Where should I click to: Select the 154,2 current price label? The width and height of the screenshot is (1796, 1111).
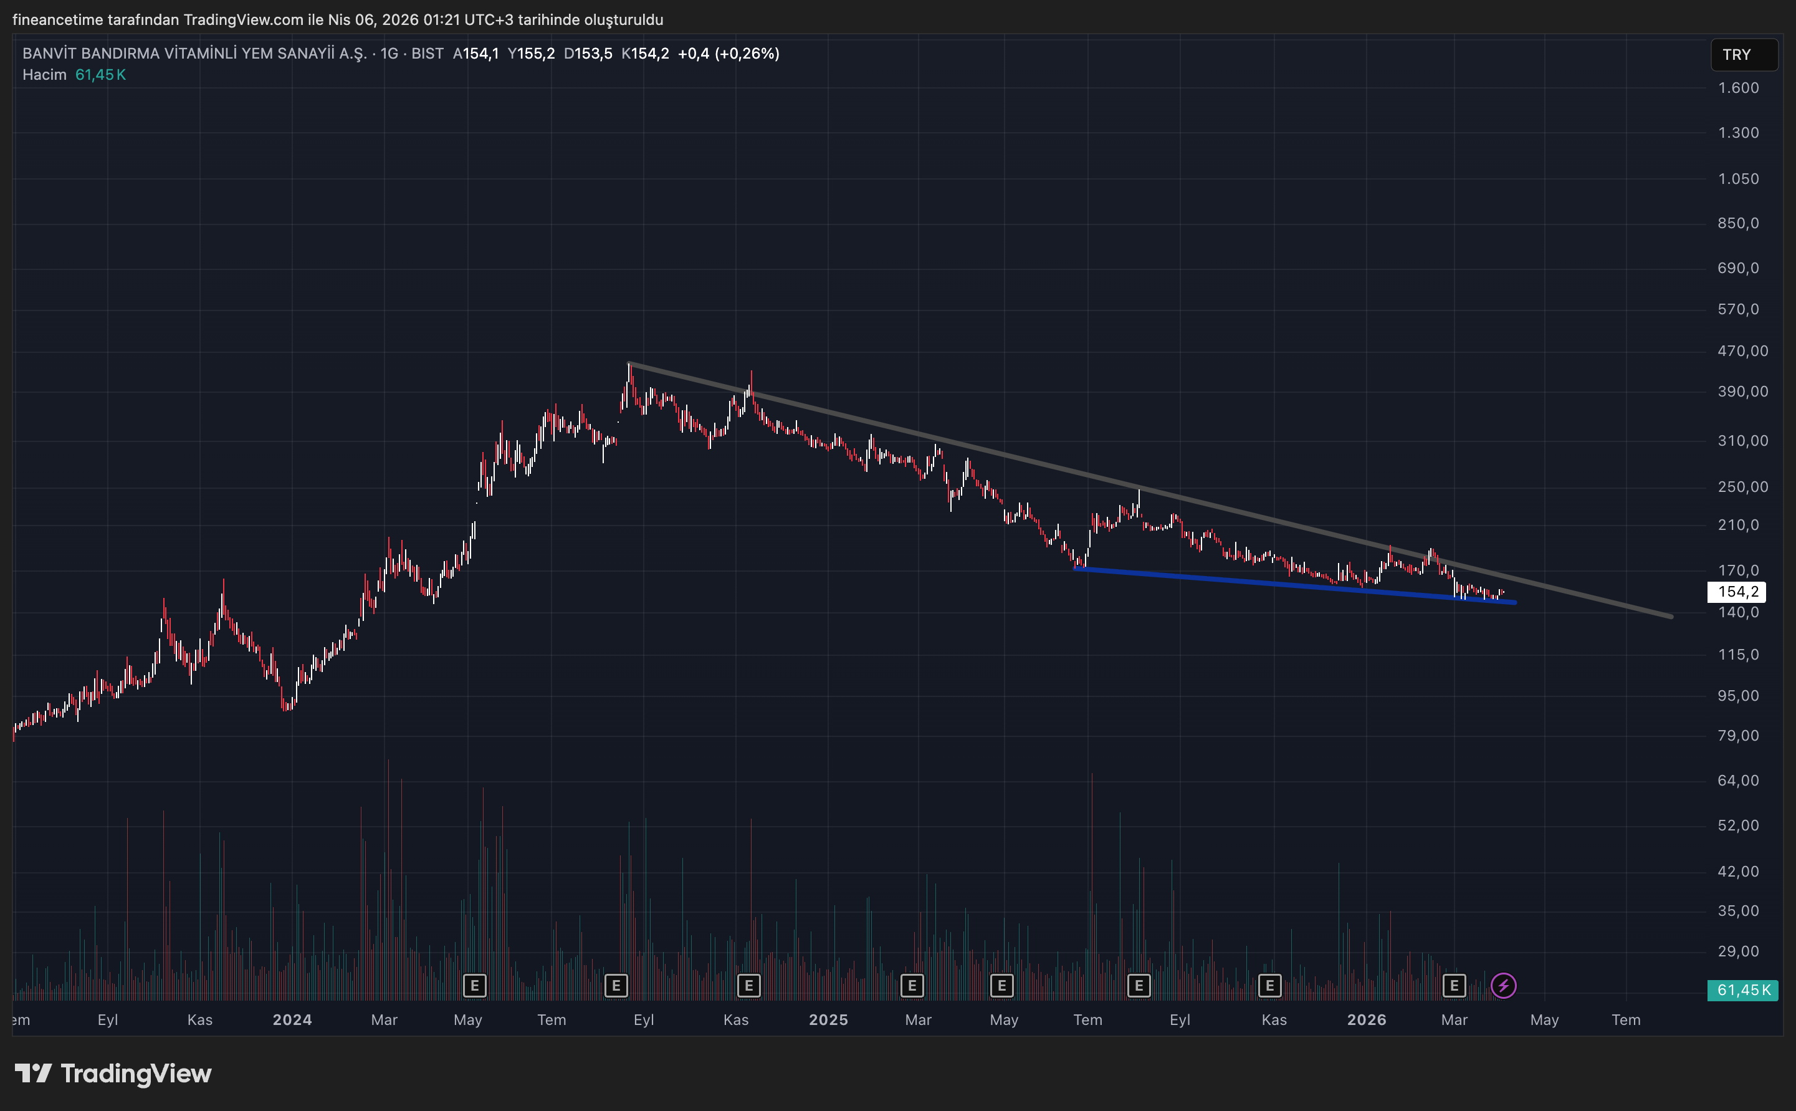(x=1737, y=592)
